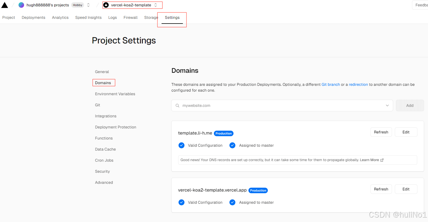Click the vercel-koa2-template.vercel.app domain name
Viewport: 428px width, 222px height.
212,190
